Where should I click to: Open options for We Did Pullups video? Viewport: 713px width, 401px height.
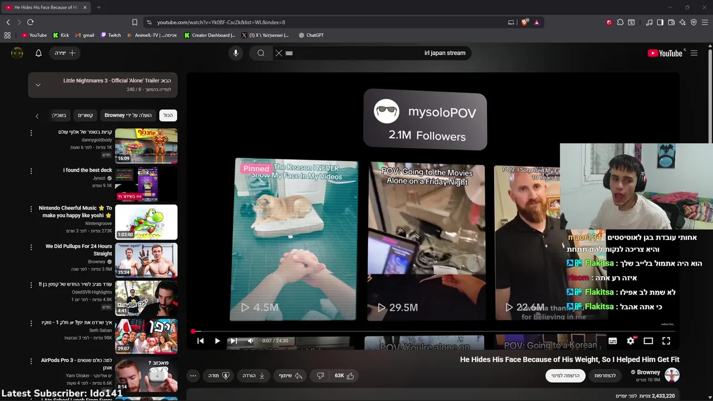[x=31, y=247]
